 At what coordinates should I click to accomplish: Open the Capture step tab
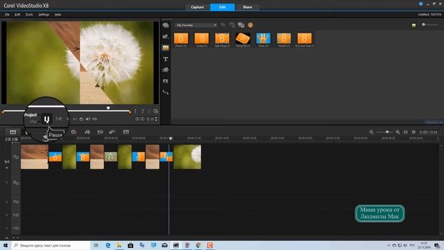pyautogui.click(x=197, y=7)
